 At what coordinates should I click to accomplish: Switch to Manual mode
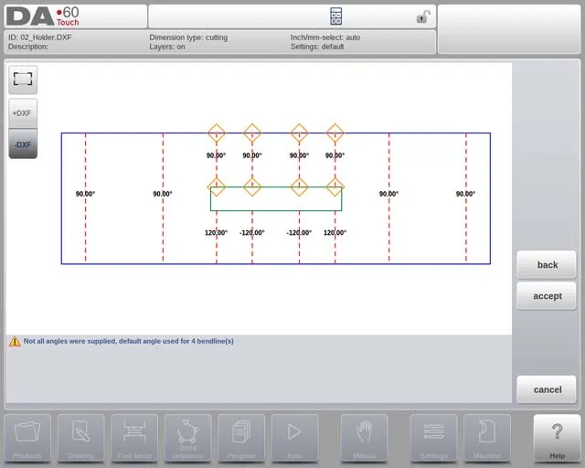pos(364,437)
